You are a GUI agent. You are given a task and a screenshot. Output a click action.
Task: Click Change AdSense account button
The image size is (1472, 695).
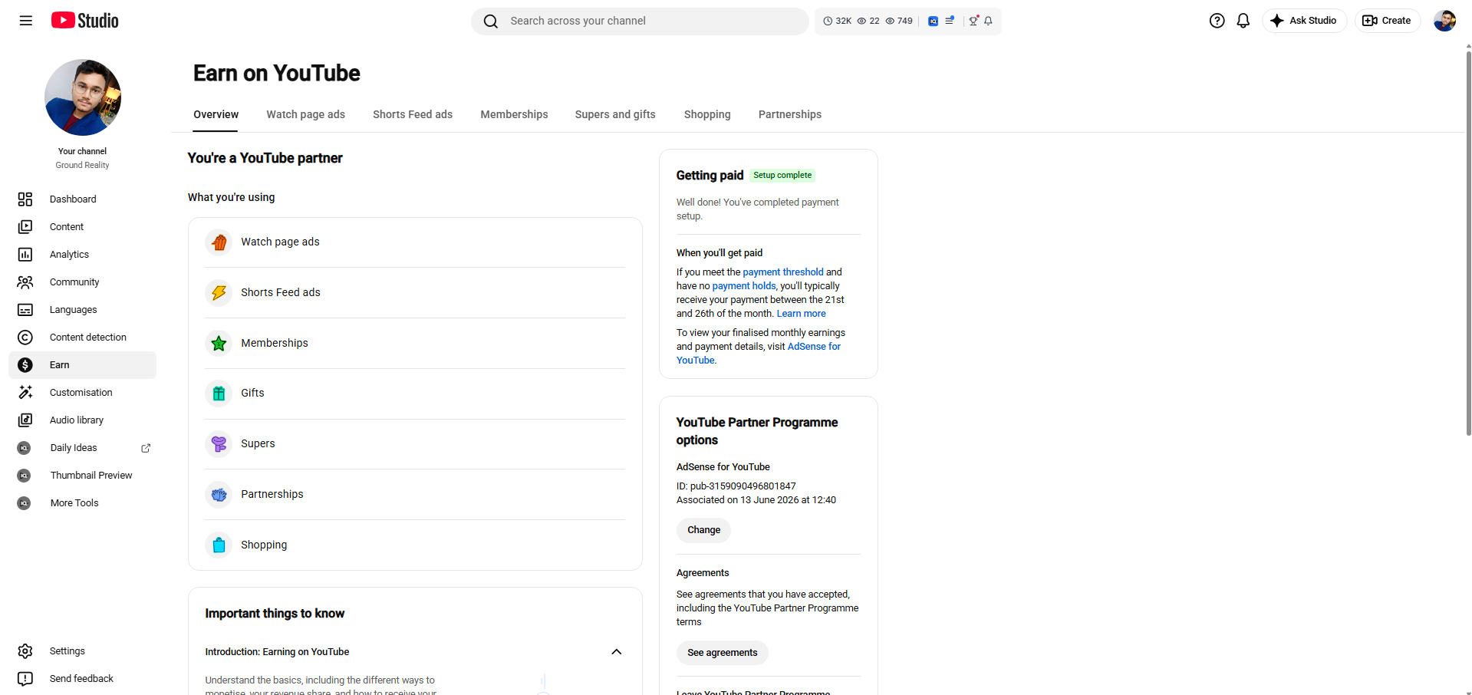(x=703, y=530)
